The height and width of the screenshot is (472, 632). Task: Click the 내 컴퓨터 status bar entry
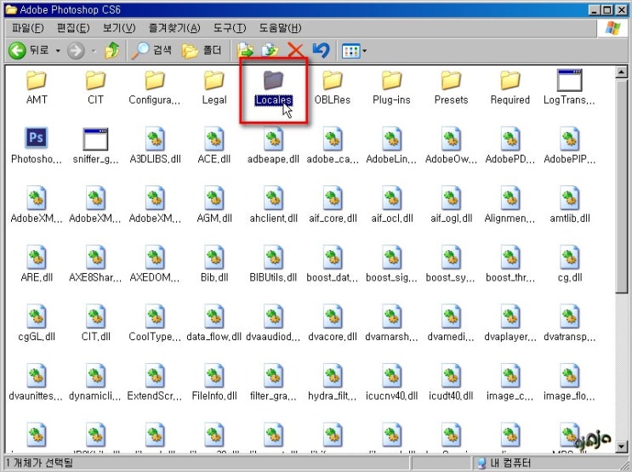click(x=504, y=463)
